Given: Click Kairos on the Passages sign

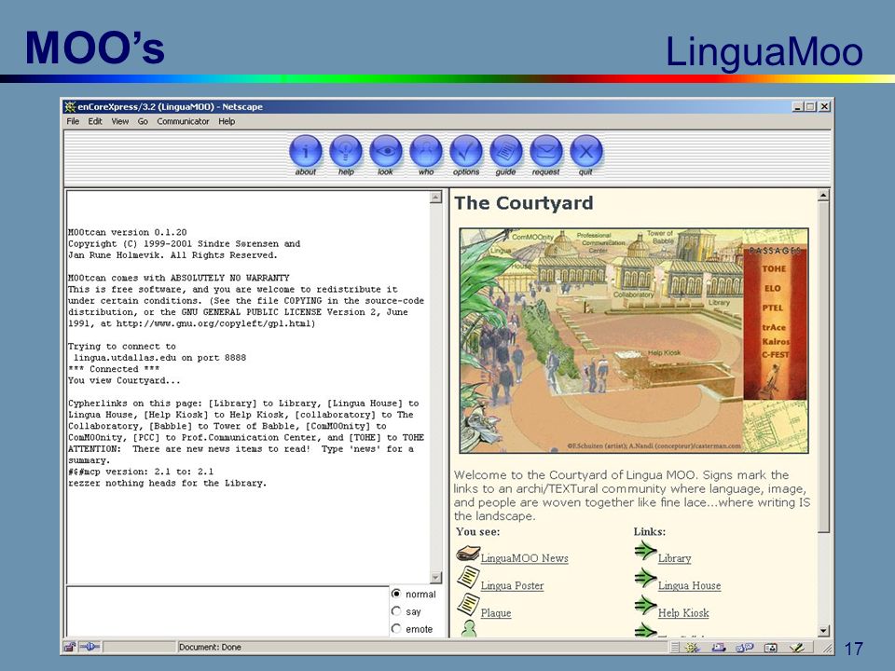Looking at the screenshot, I should point(776,341).
